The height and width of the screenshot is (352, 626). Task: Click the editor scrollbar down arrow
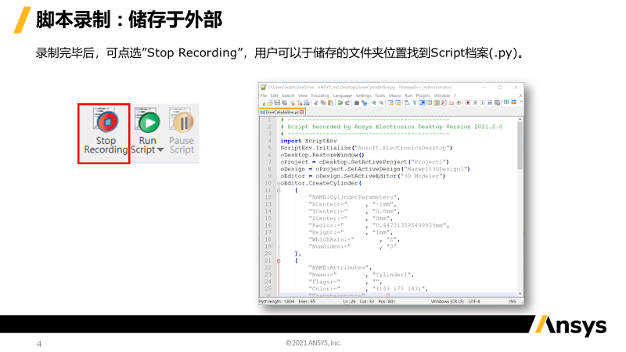click(520, 294)
